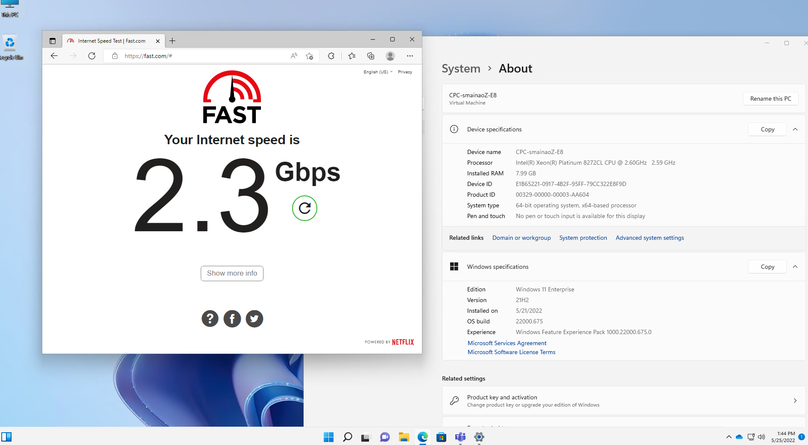
Task: Open the English (US) language dropdown
Action: pos(378,72)
